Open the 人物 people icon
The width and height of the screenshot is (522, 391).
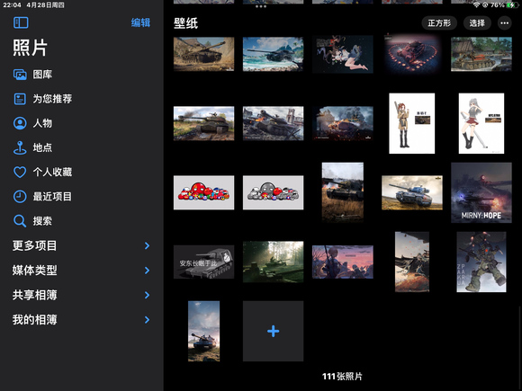point(20,123)
